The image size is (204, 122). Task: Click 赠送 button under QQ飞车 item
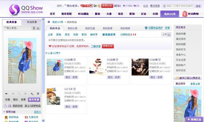pos(68,107)
